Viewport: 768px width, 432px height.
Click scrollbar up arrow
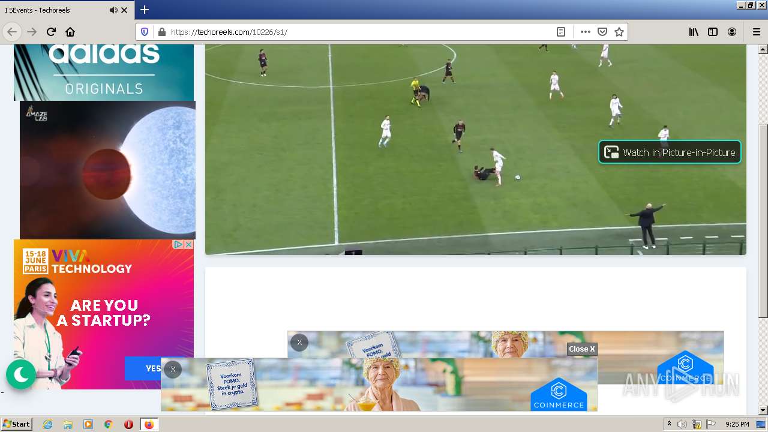point(763,49)
